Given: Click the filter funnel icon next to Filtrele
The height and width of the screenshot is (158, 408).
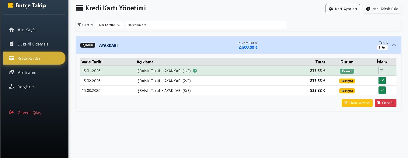Looking at the screenshot, I should 79,25.
